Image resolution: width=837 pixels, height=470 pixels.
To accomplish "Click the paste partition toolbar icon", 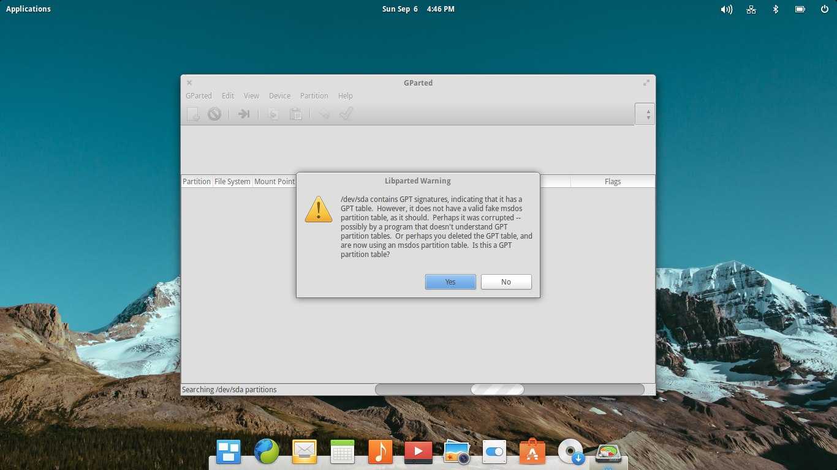I will coord(295,114).
